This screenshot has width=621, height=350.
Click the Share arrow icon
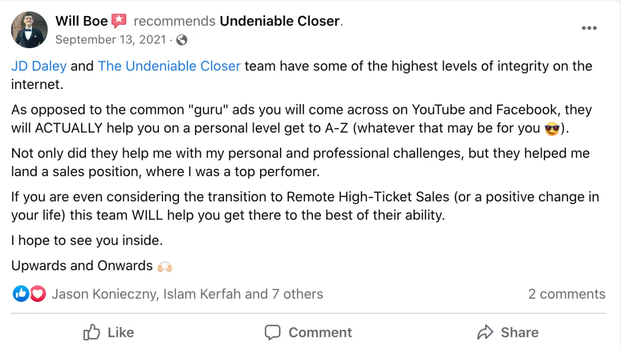(x=485, y=332)
